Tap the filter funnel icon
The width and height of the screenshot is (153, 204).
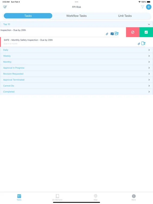143,7
